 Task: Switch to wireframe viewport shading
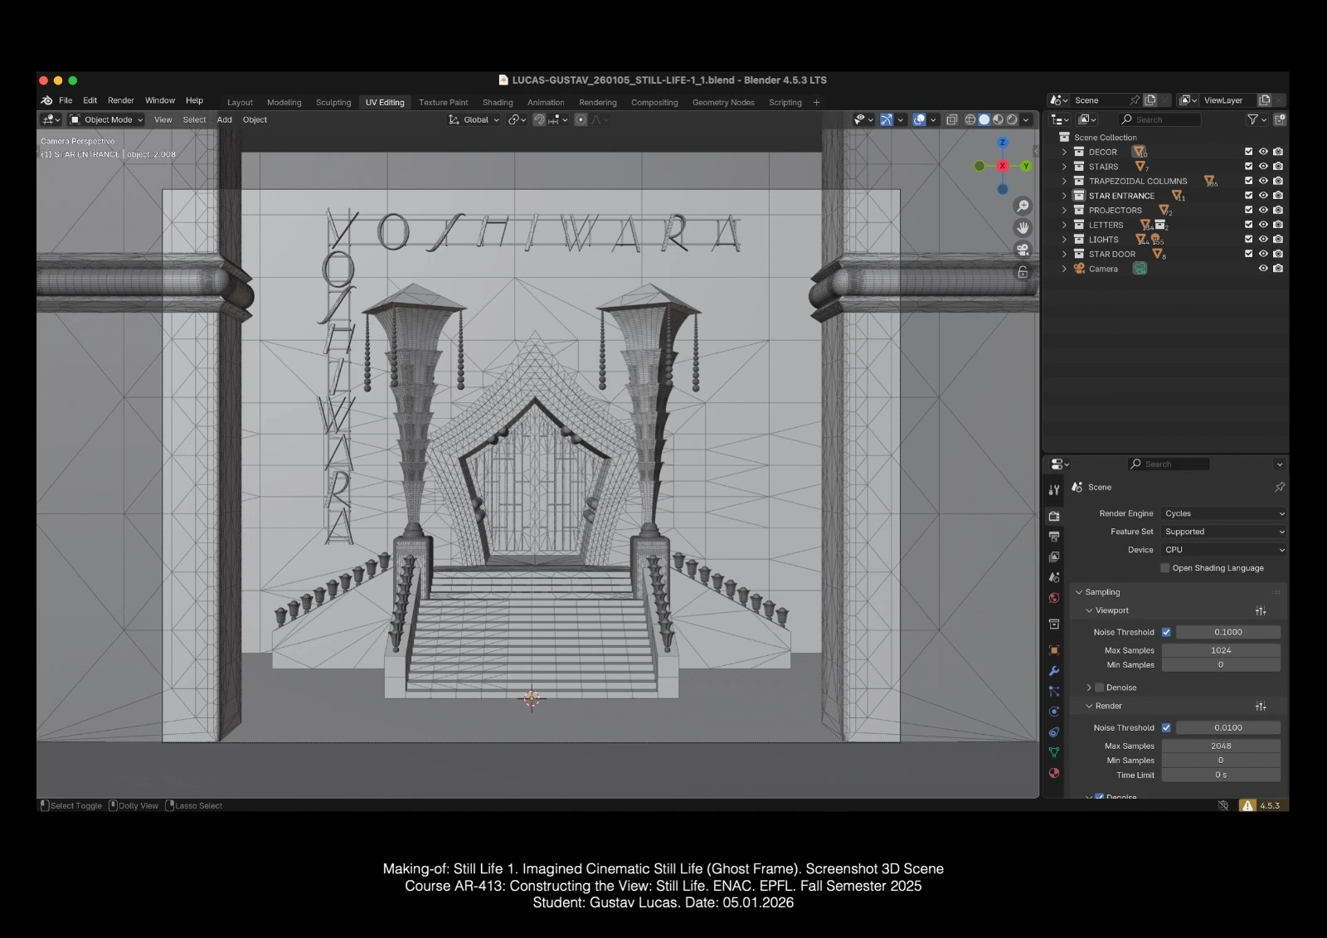970,119
